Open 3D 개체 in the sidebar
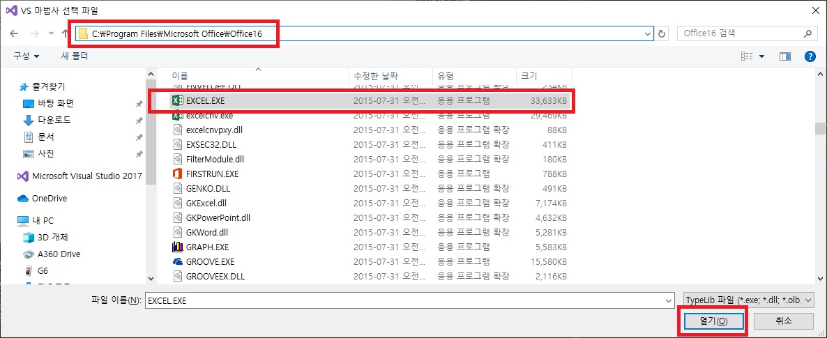Screen dimensions: 827x338 pyautogui.click(x=45, y=237)
